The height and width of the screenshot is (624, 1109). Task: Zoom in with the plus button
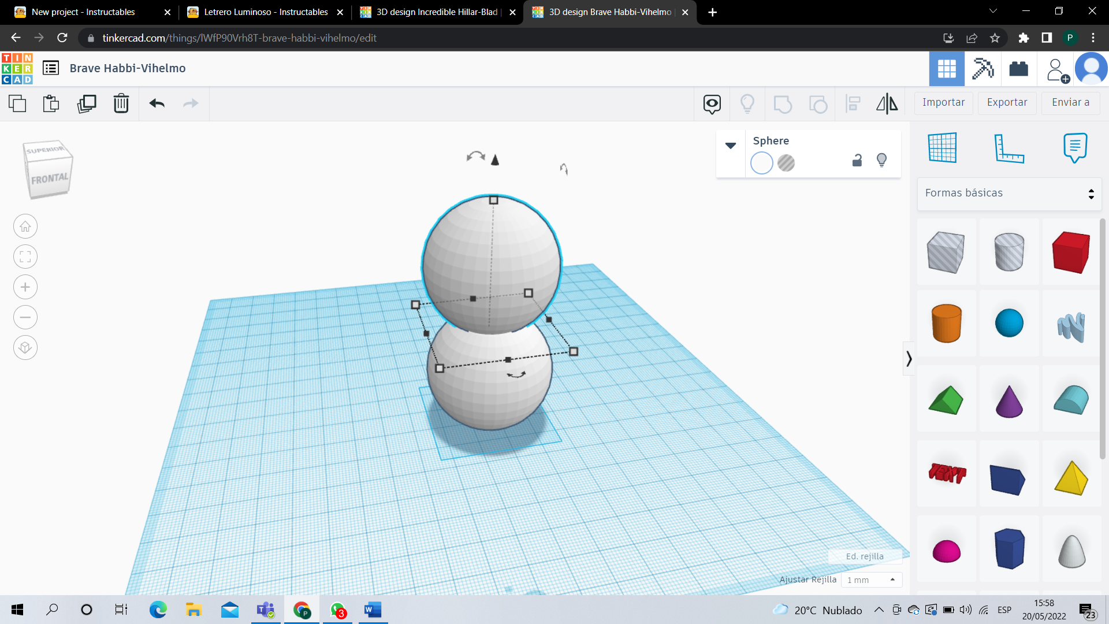[x=25, y=287]
